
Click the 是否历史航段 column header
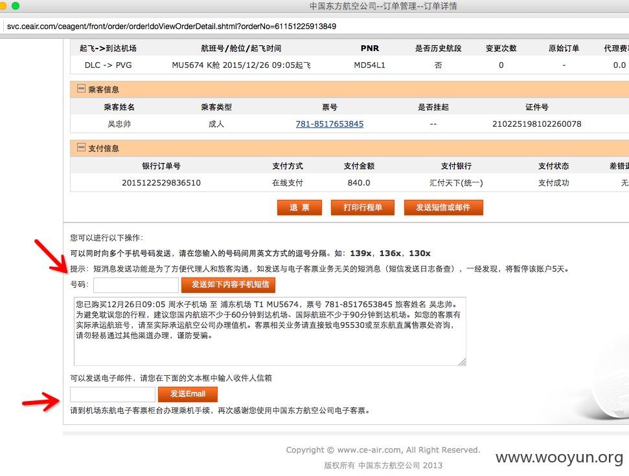coord(438,49)
